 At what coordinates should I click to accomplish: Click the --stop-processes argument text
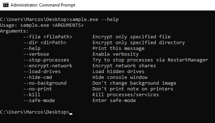46,60
